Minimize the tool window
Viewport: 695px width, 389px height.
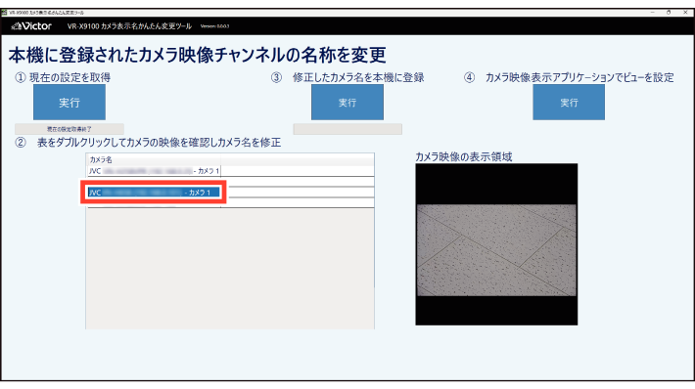pyautogui.click(x=653, y=13)
